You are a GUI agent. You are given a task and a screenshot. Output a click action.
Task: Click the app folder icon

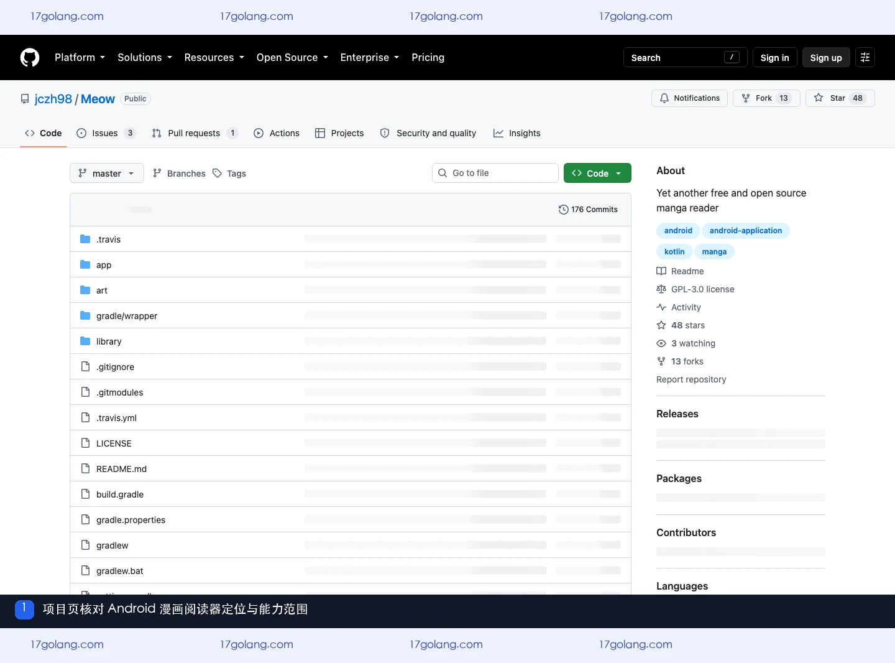[x=85, y=265]
